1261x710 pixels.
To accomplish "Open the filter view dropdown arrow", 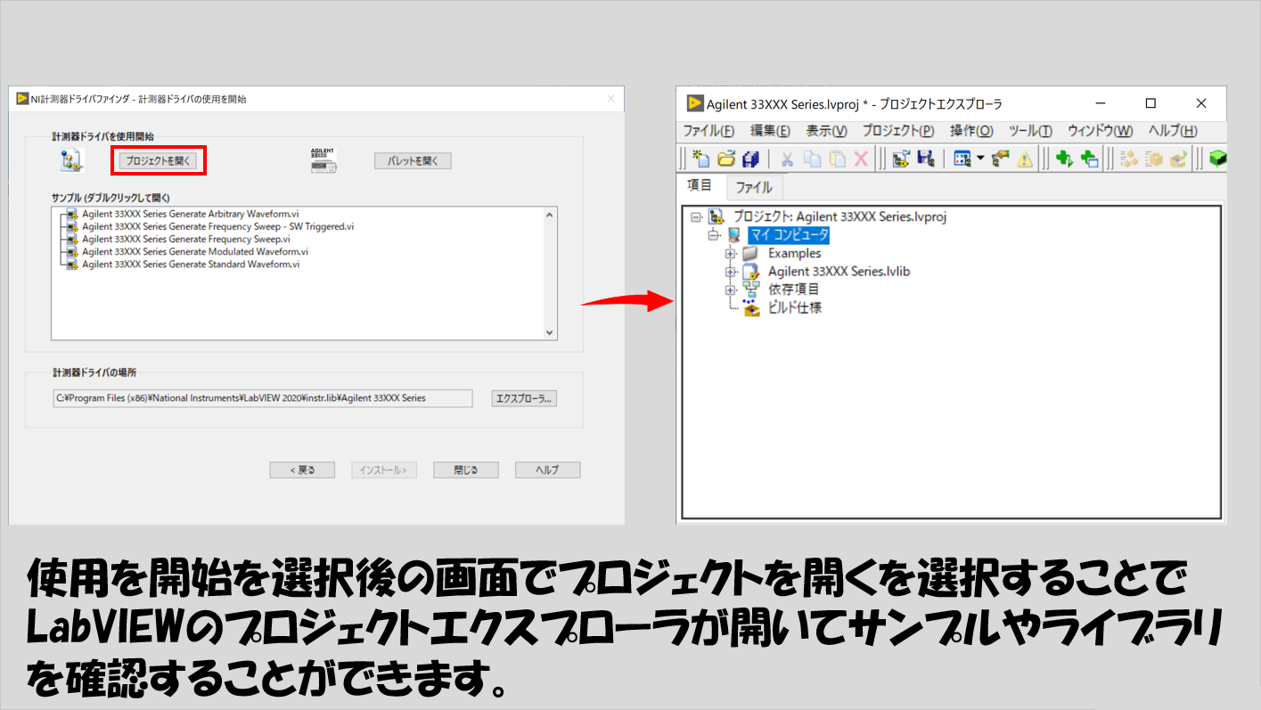I will coord(979,159).
